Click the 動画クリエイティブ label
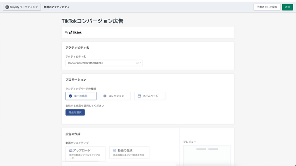This screenshot has height=166, width=296. (x=77, y=143)
